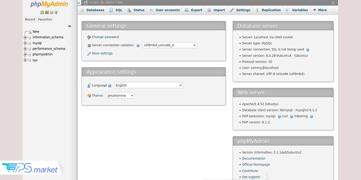The height and width of the screenshot is (180, 361).
Task: Open help for SSL not being used
Action: 308,49
